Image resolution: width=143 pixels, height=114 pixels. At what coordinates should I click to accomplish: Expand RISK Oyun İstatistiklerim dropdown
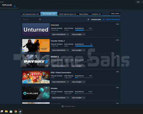click(x=60, y=82)
